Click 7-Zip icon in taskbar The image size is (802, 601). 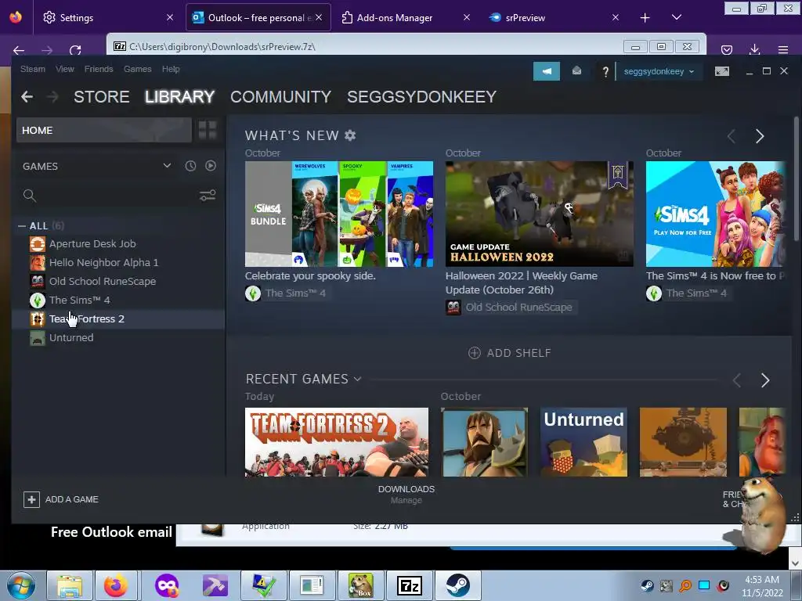(x=410, y=585)
